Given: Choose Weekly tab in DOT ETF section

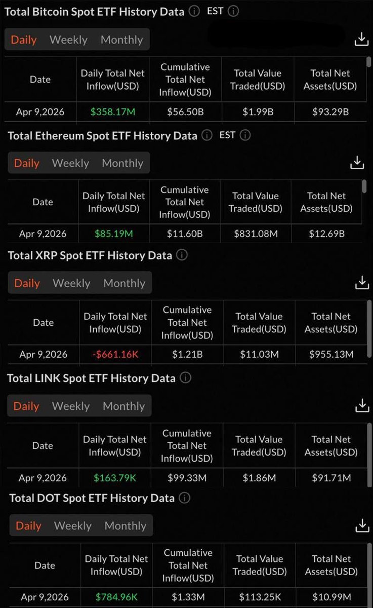Looking at the screenshot, I should [x=73, y=526].
